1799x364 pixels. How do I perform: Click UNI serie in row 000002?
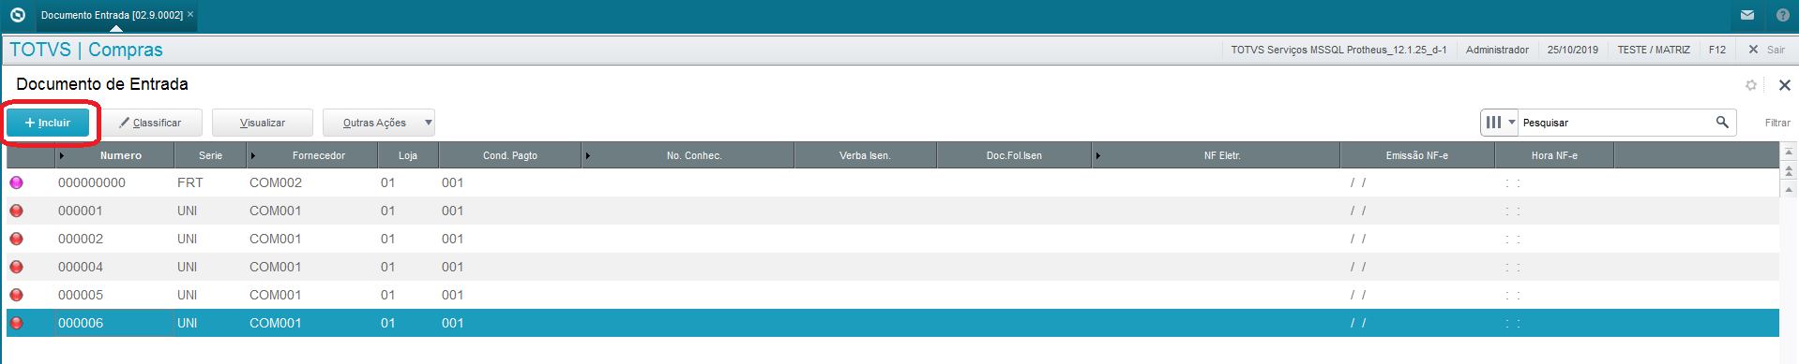click(x=188, y=239)
